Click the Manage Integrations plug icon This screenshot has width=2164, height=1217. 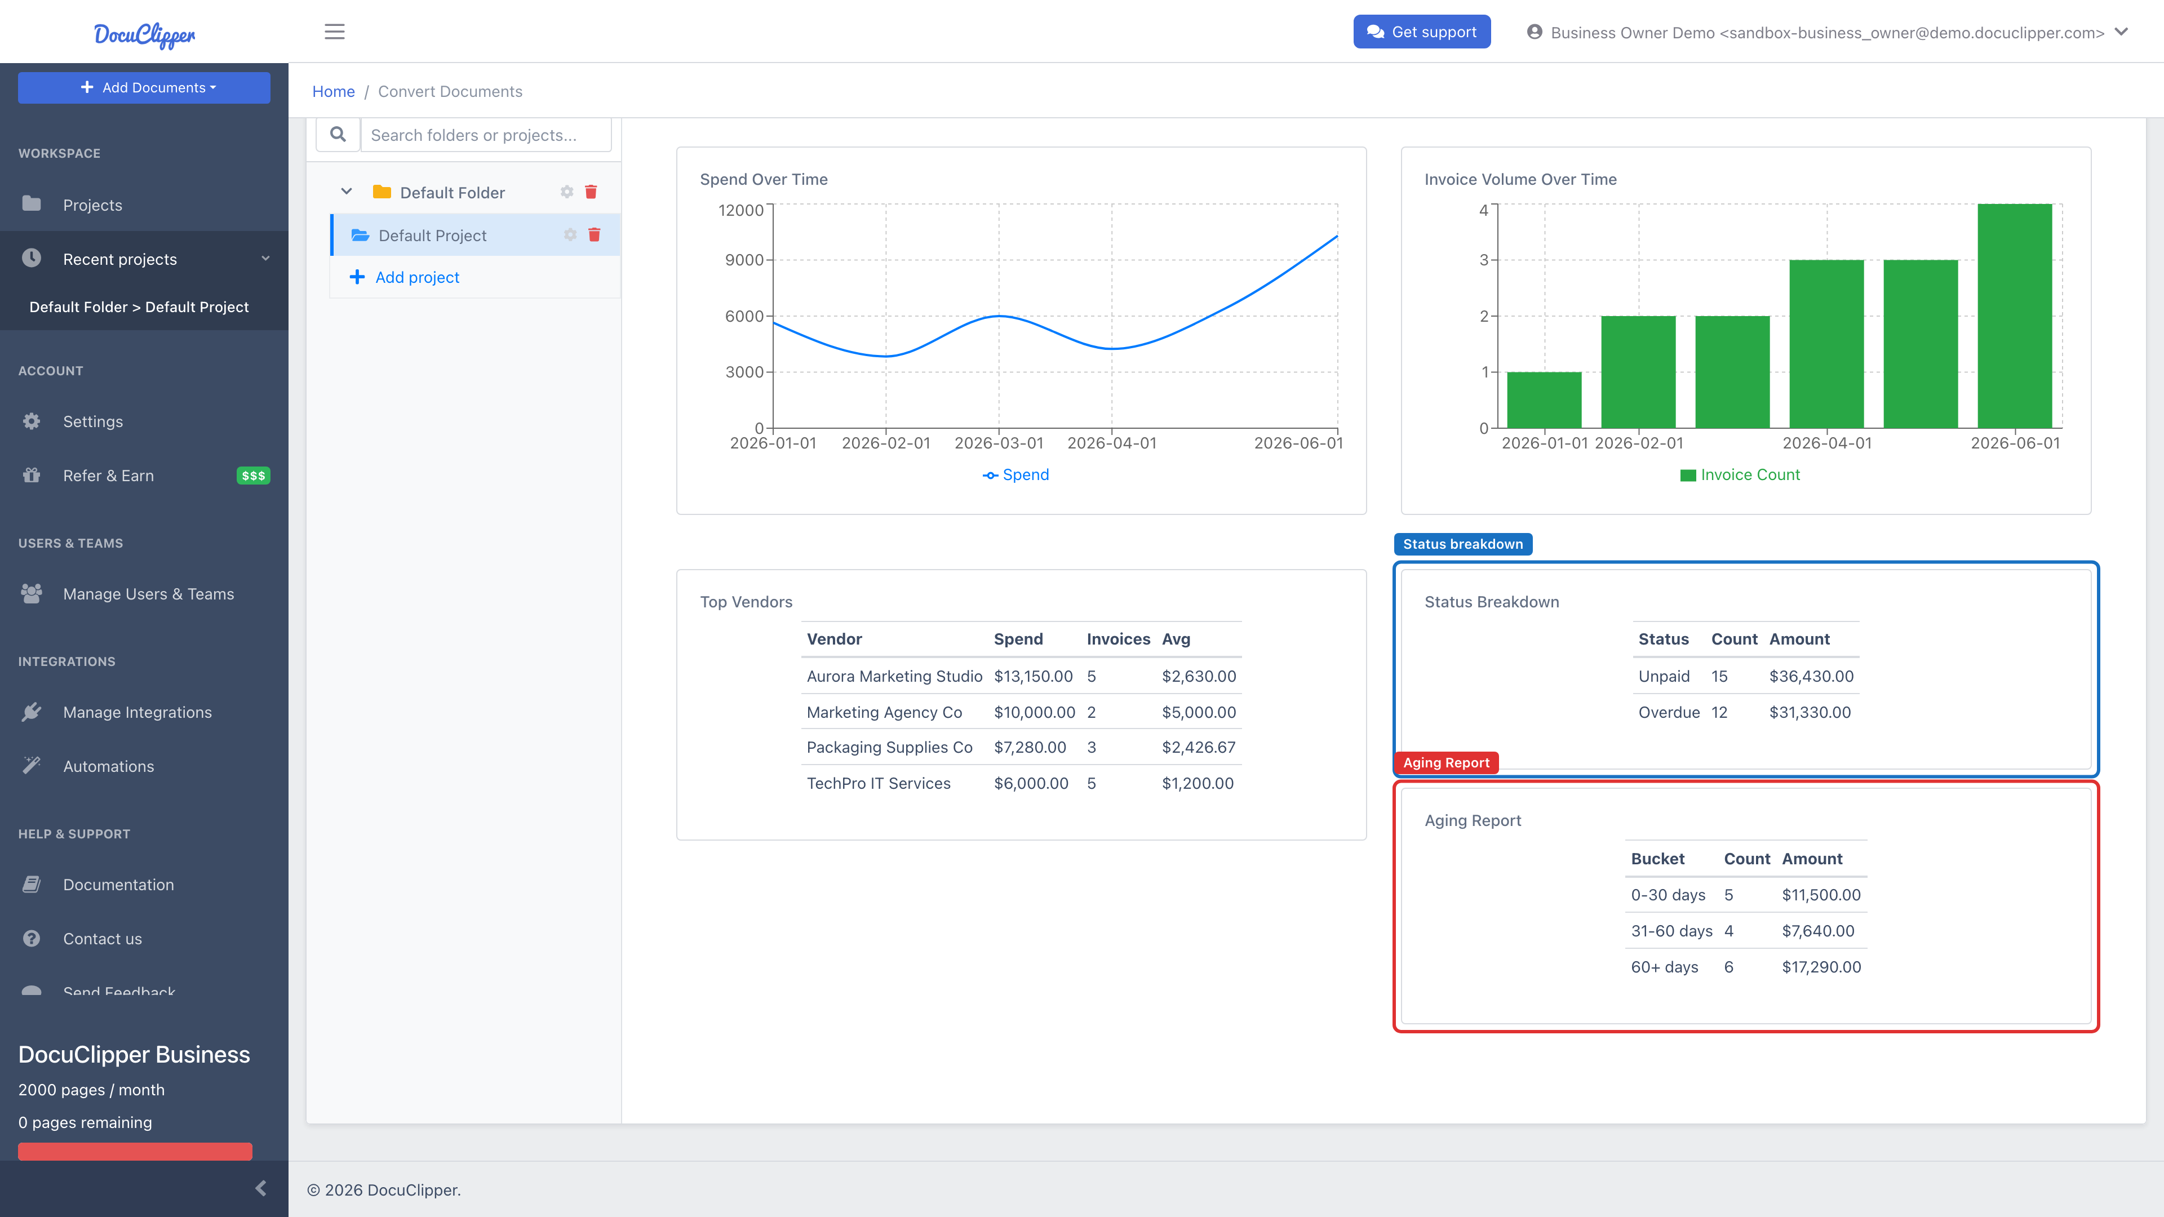click(32, 712)
